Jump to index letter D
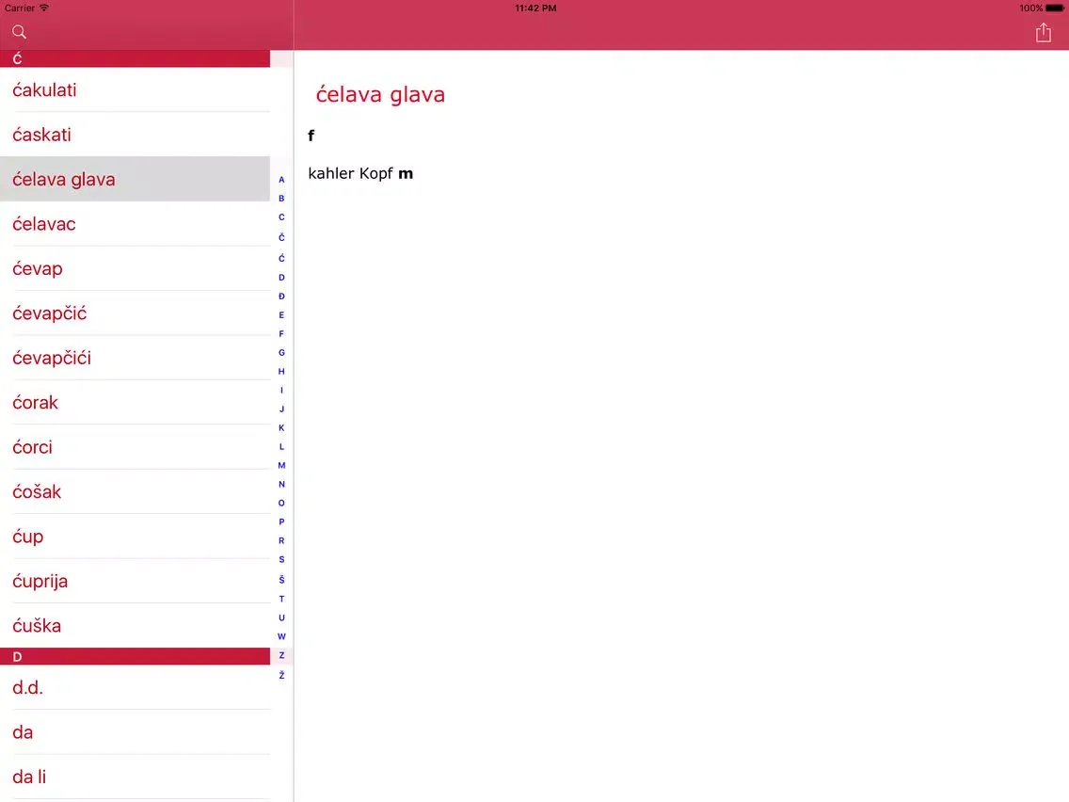The width and height of the screenshot is (1069, 802). click(281, 278)
